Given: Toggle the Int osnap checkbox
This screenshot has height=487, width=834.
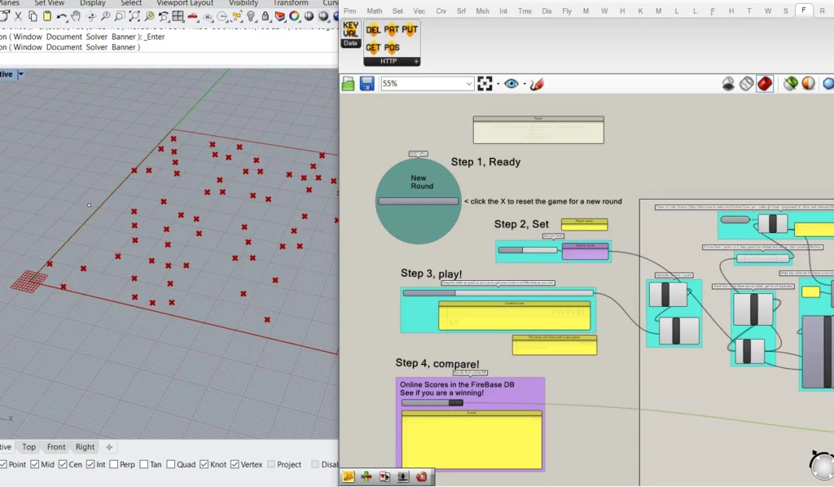Looking at the screenshot, I should click(90, 464).
